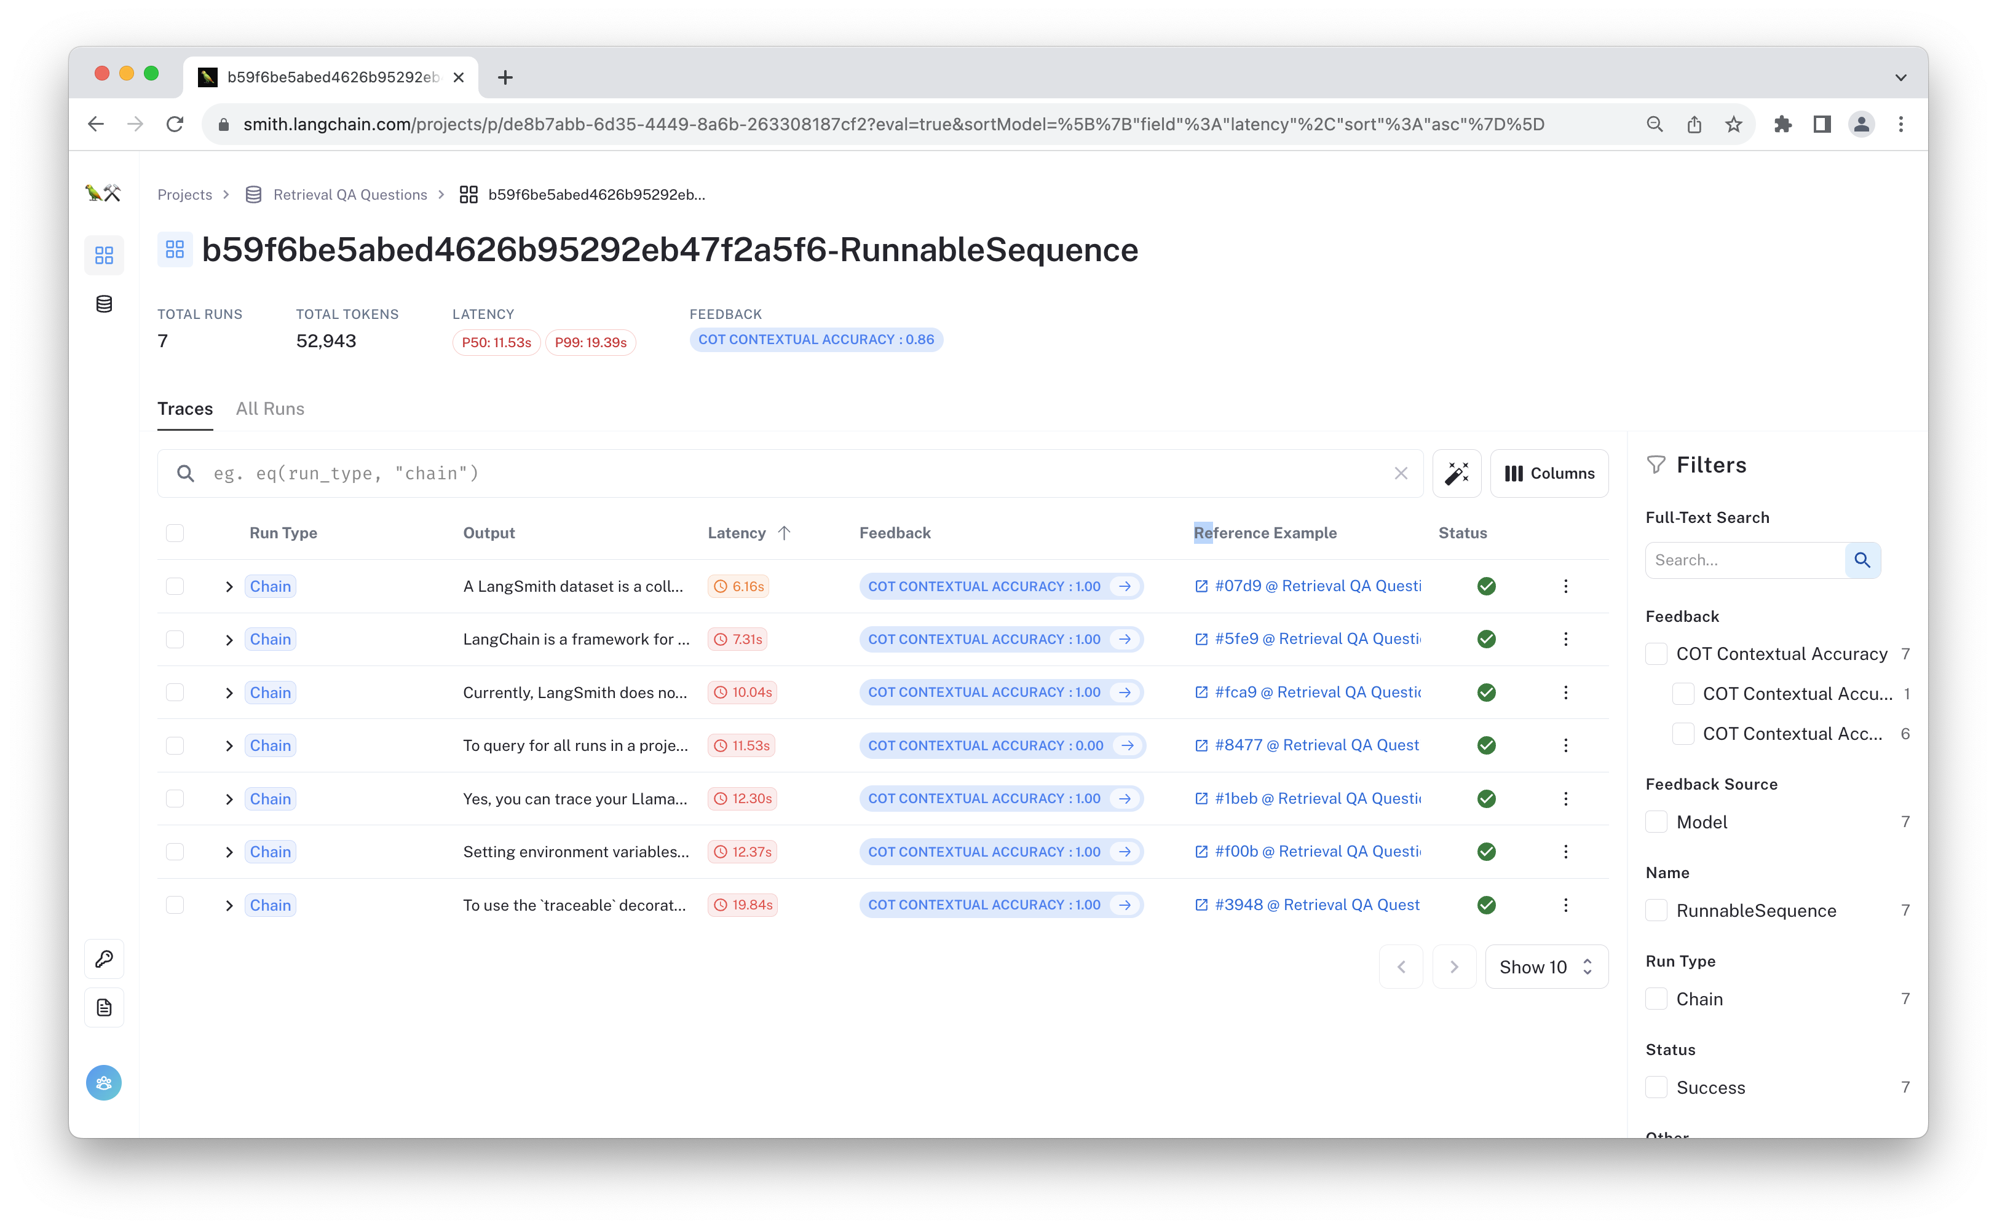Open browser extensions puzzle icon

1782,124
